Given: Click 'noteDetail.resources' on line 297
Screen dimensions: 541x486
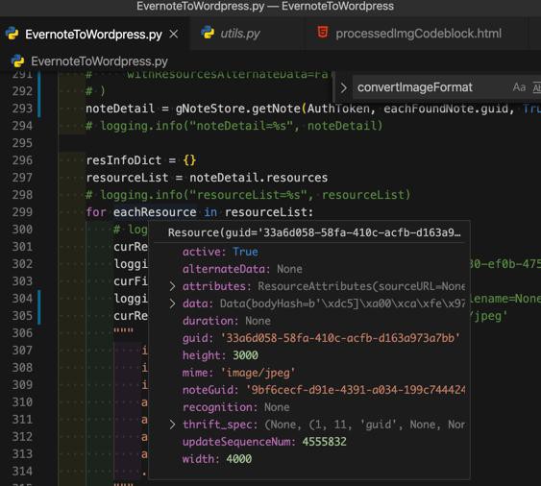Looking at the screenshot, I should point(258,178).
